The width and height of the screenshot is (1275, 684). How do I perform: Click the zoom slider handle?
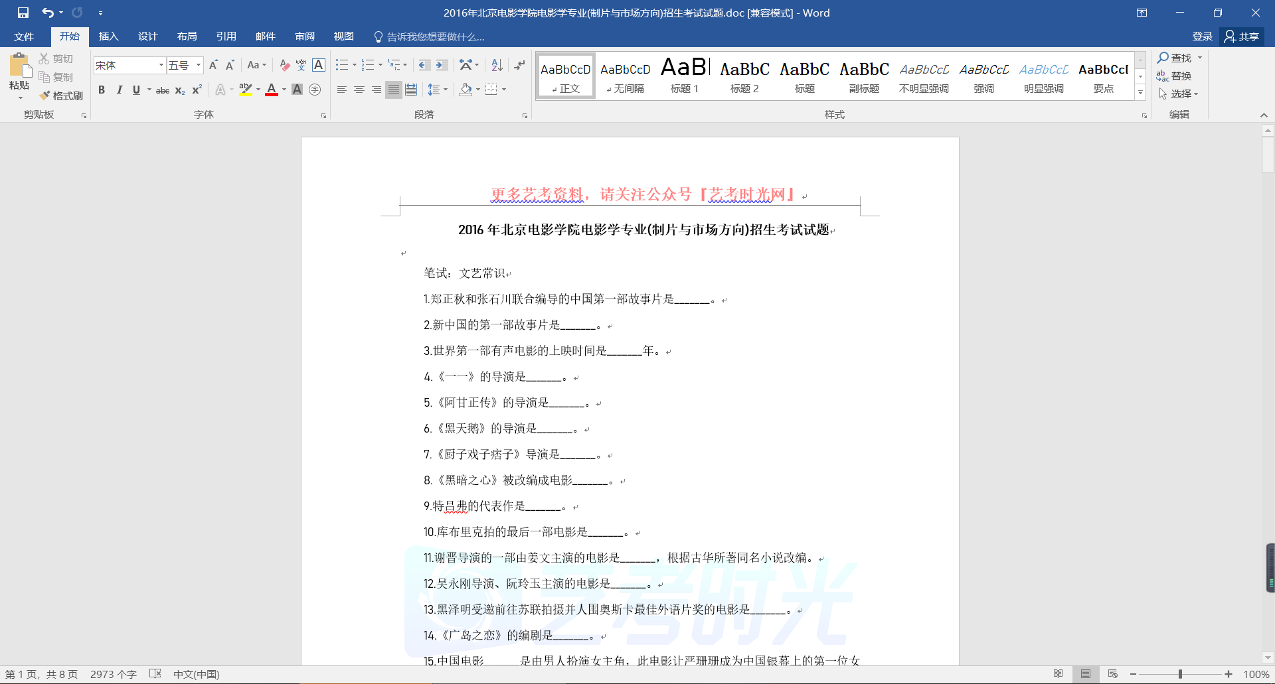[x=1180, y=674]
